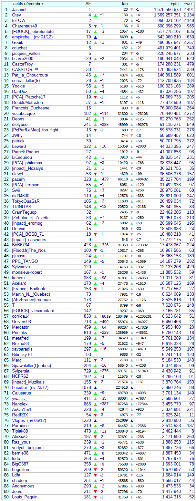
Task: Click the red down arrow in Jasminl's fah column
Action: [x=131, y=10]
